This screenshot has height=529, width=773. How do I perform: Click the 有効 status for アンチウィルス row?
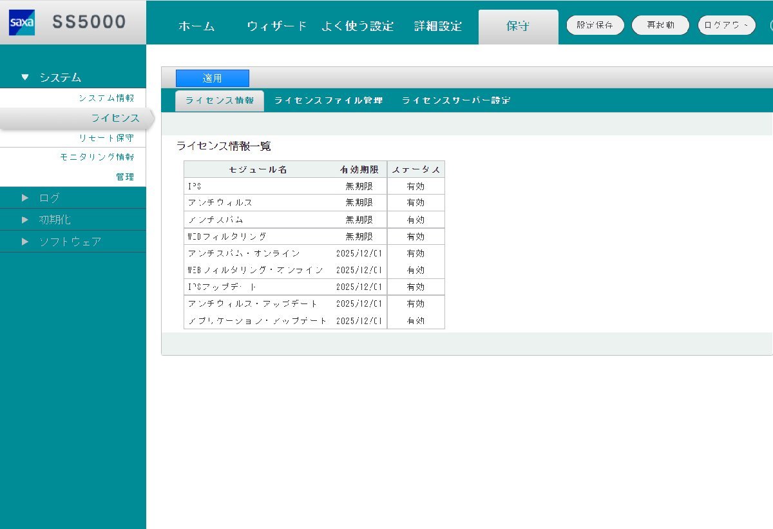[x=416, y=202]
